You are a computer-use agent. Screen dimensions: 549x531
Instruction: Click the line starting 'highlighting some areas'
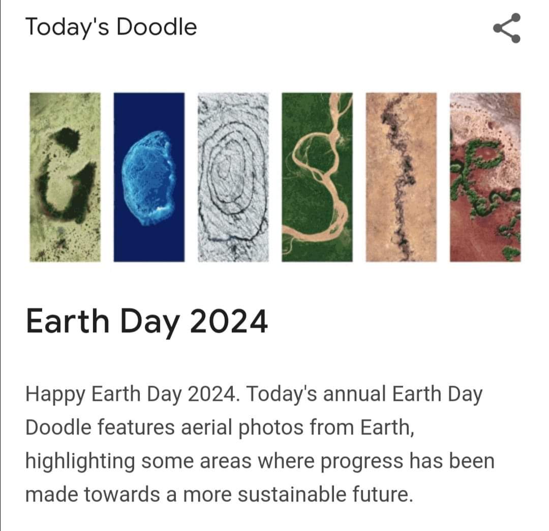(x=260, y=461)
